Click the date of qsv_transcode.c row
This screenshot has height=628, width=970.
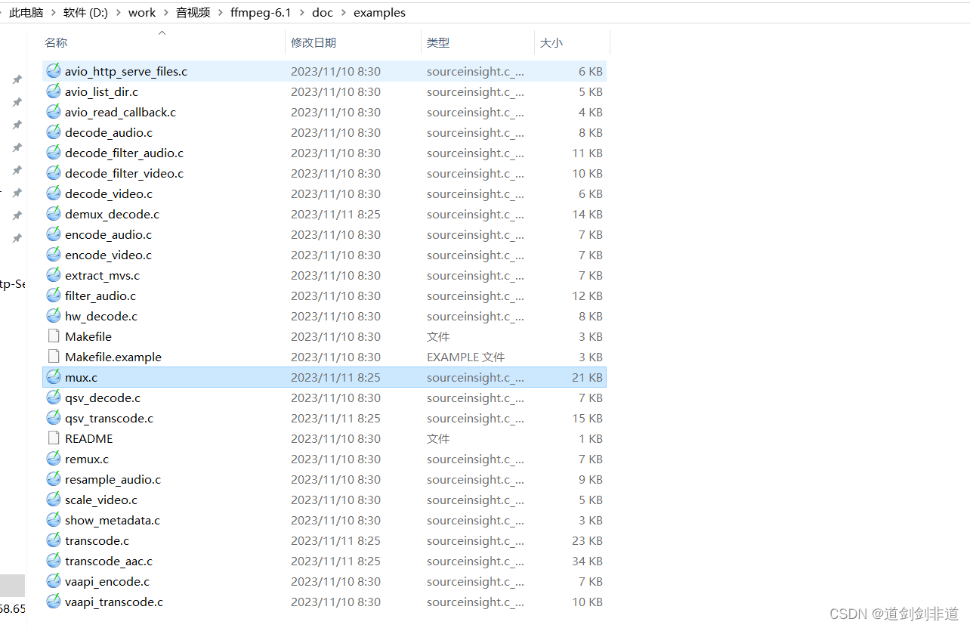[x=335, y=418]
